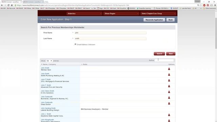Click the Reconcile Application button
The height and width of the screenshot is (122, 217).
(154, 20)
